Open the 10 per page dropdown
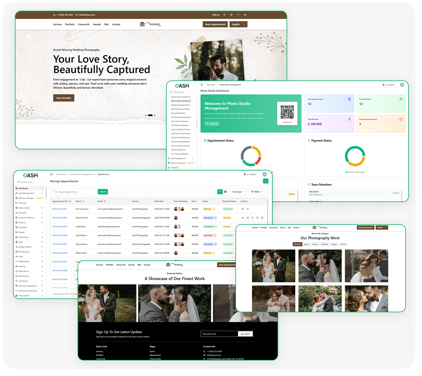This screenshot has height=376, width=422. click(238, 192)
